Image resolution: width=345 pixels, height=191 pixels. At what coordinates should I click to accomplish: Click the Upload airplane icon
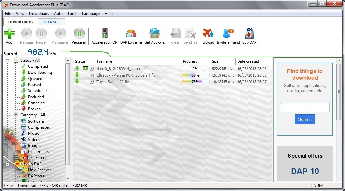point(208,34)
